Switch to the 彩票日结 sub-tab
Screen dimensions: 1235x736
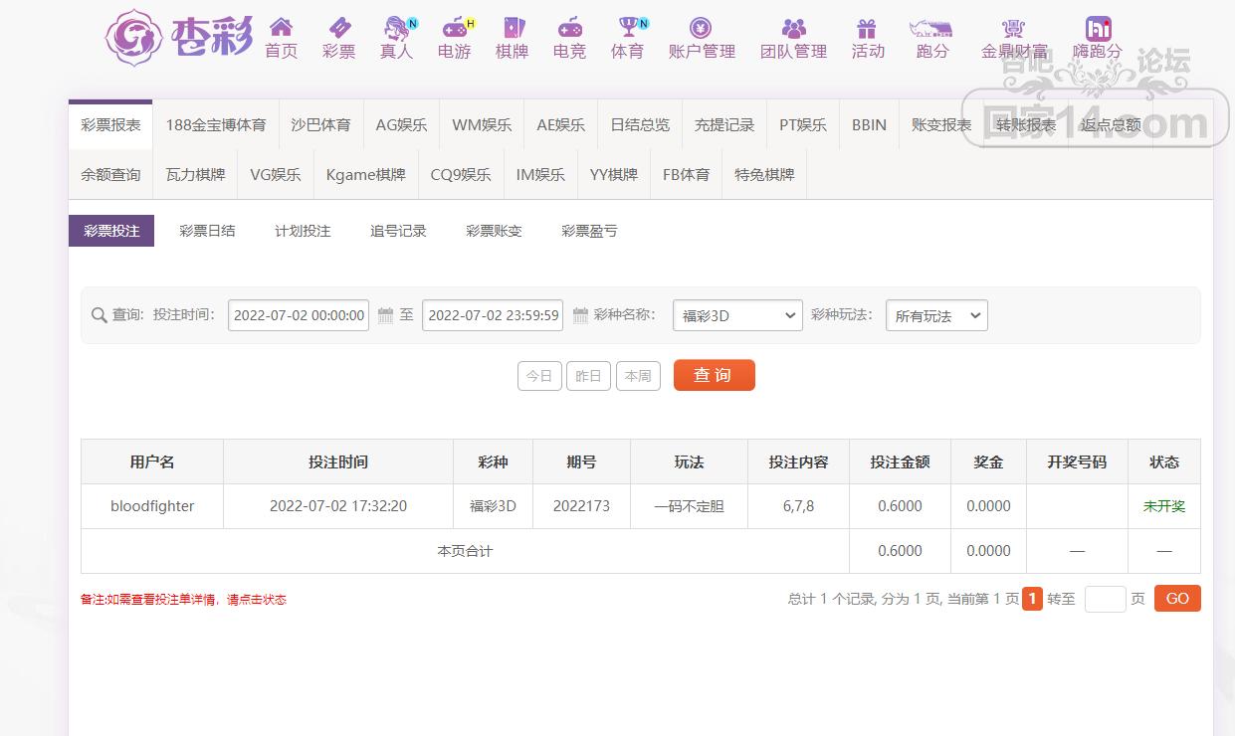(x=207, y=231)
